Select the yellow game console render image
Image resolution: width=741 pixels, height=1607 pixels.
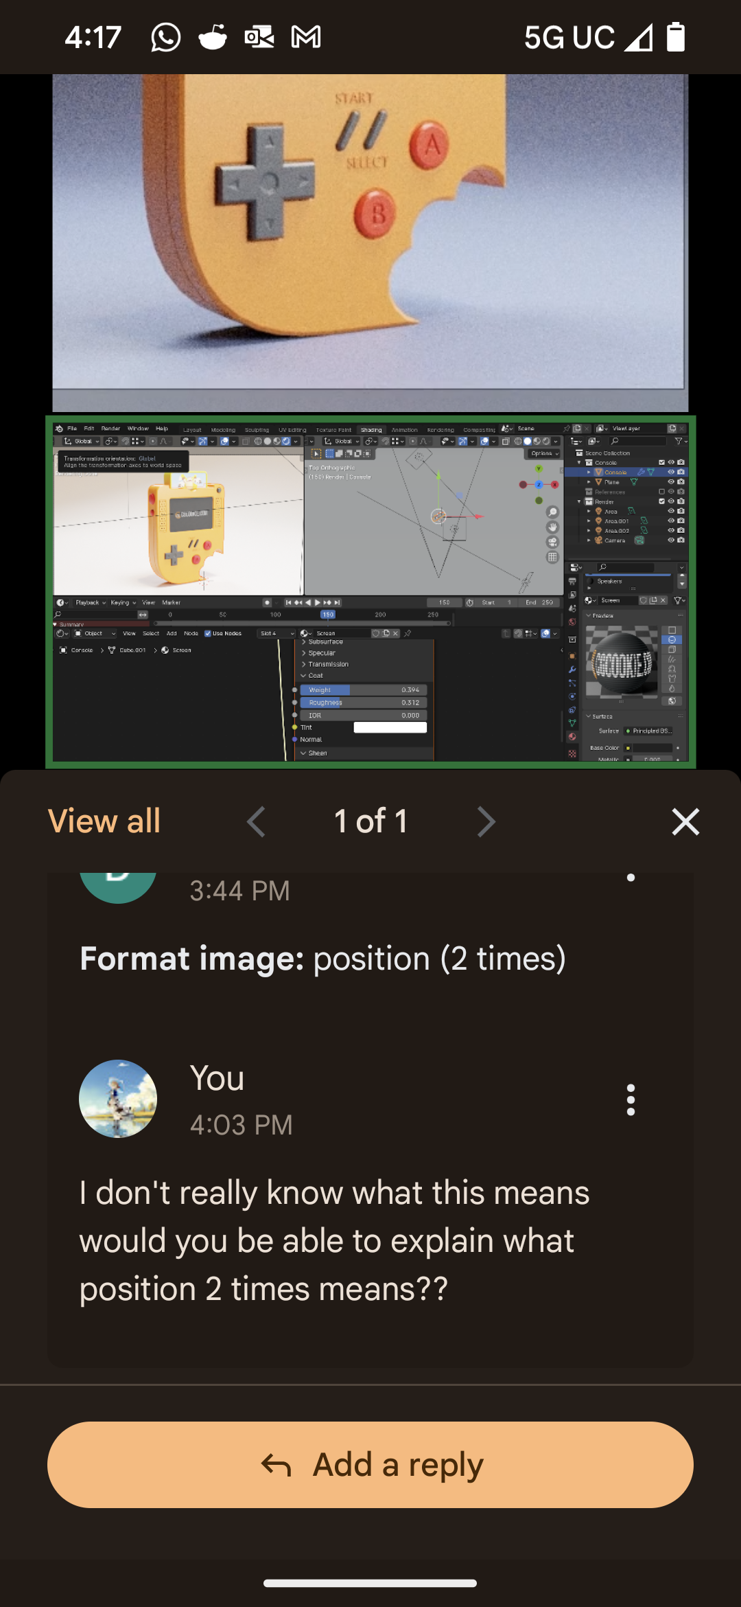[370, 242]
